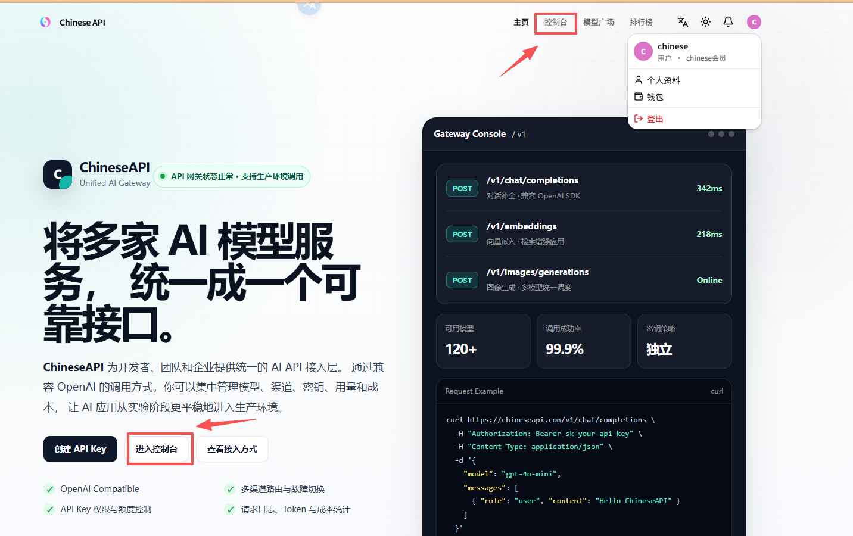Click the 密钥策略 独立 stat card
This screenshot has width=853, height=536.
684,341
